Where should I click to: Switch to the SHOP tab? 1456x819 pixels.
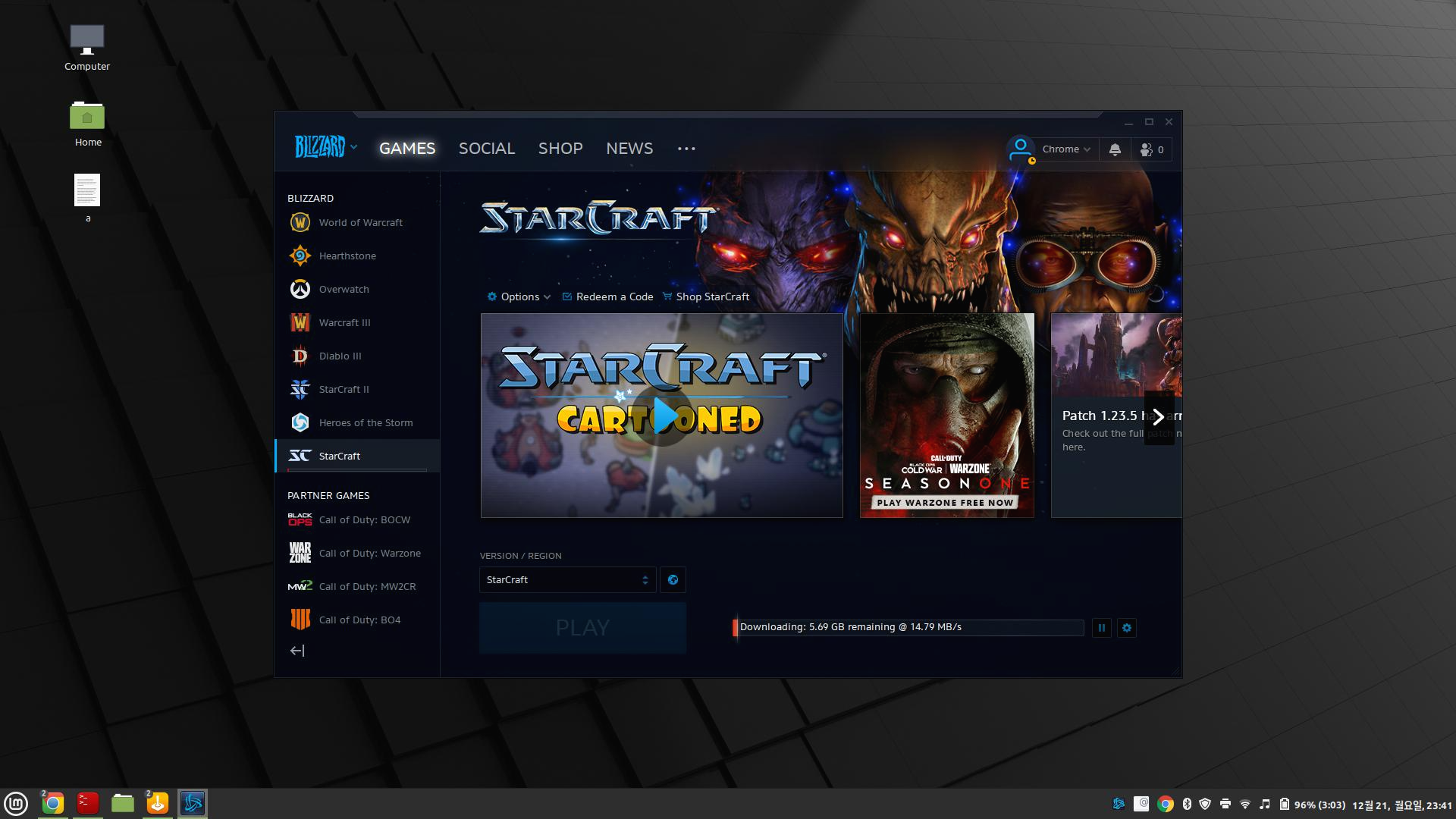click(x=560, y=149)
